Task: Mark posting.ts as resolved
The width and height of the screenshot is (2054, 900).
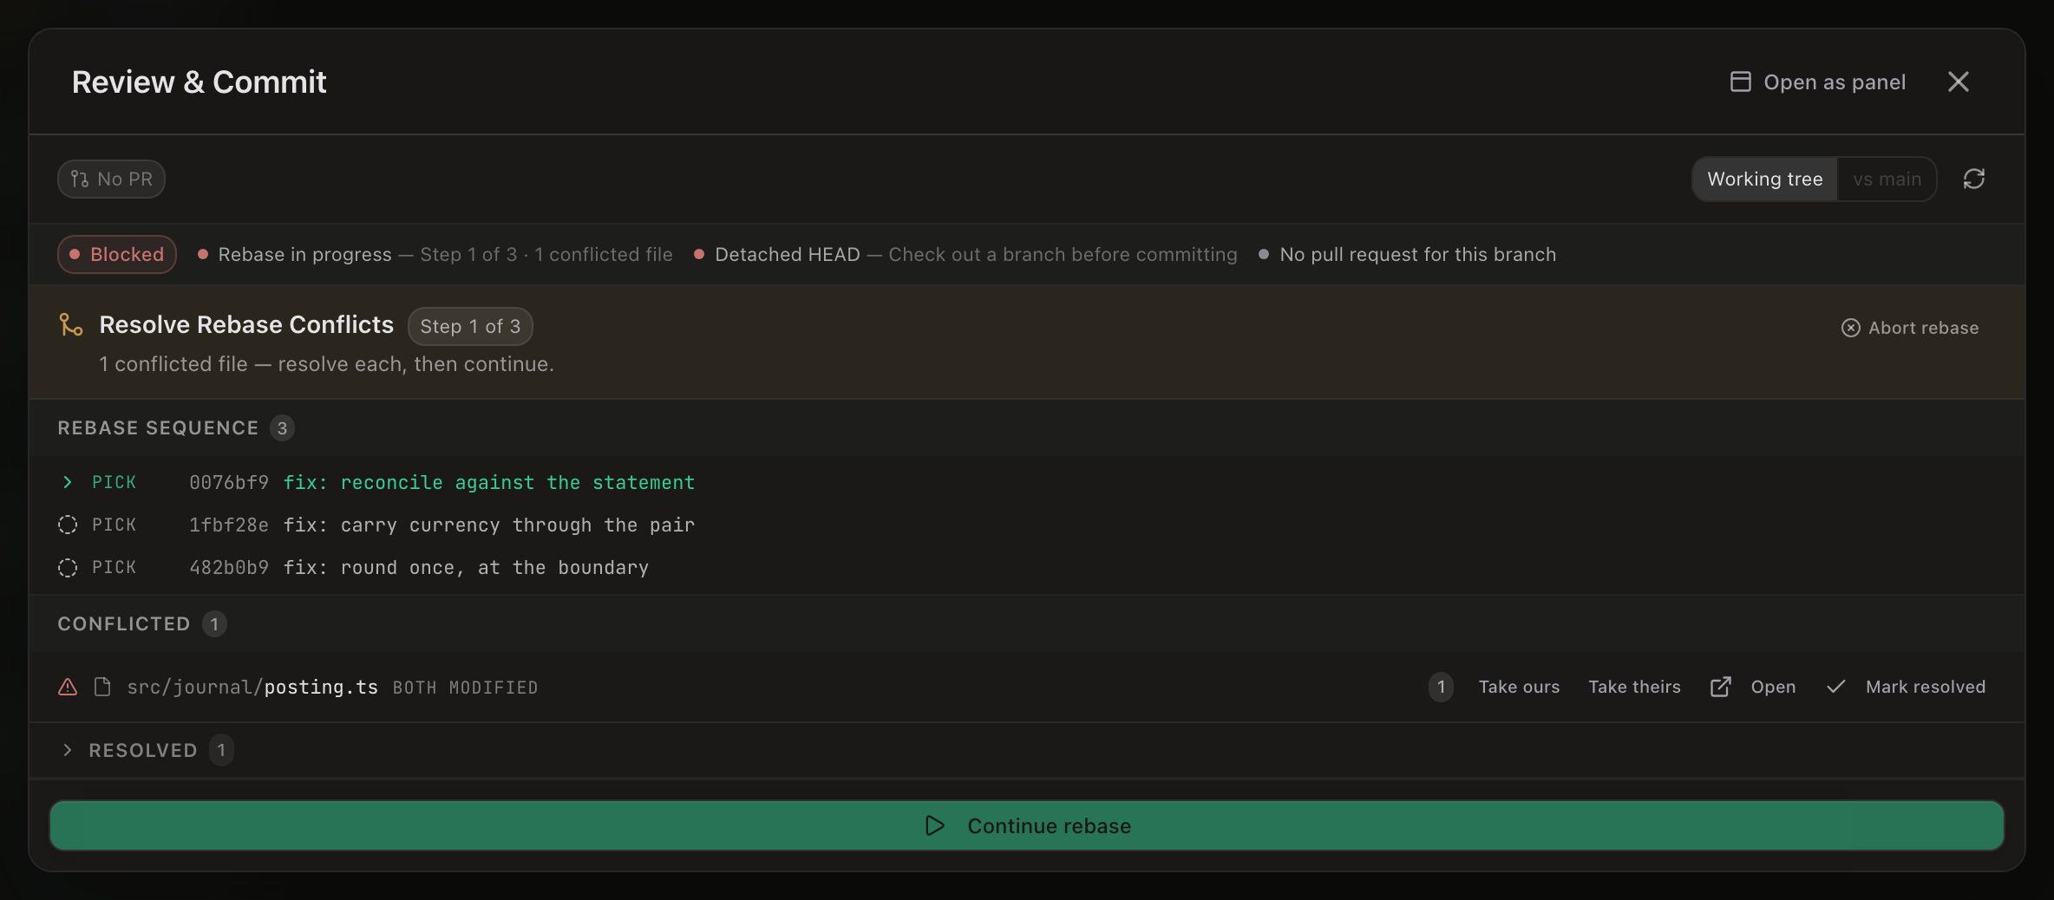Action: click(x=1906, y=687)
